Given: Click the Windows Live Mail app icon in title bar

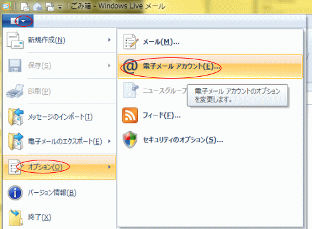Looking at the screenshot, I should tap(7, 6).
